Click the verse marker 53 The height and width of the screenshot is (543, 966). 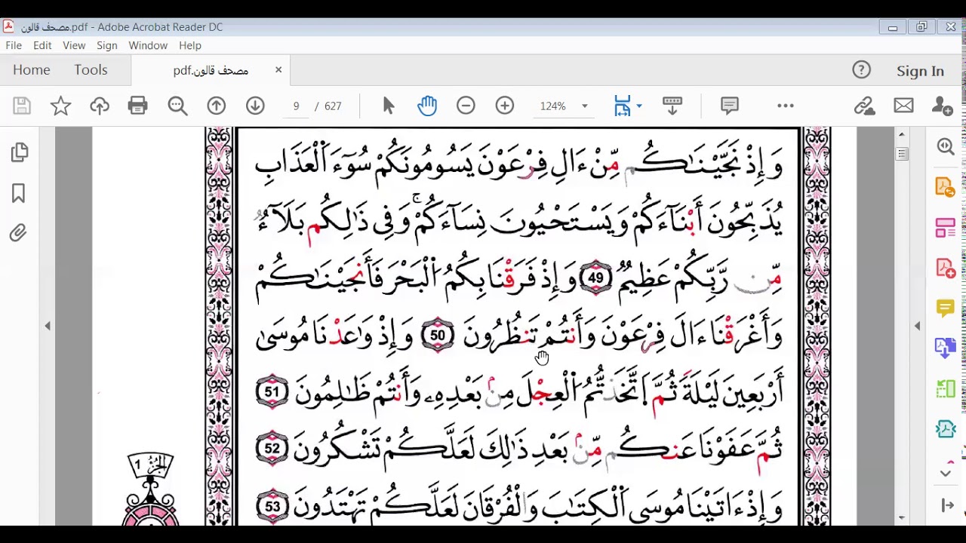tap(272, 506)
